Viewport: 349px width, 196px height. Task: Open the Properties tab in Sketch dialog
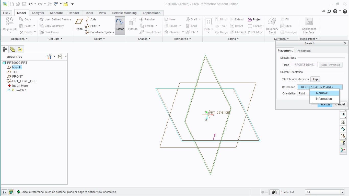pos(303,51)
